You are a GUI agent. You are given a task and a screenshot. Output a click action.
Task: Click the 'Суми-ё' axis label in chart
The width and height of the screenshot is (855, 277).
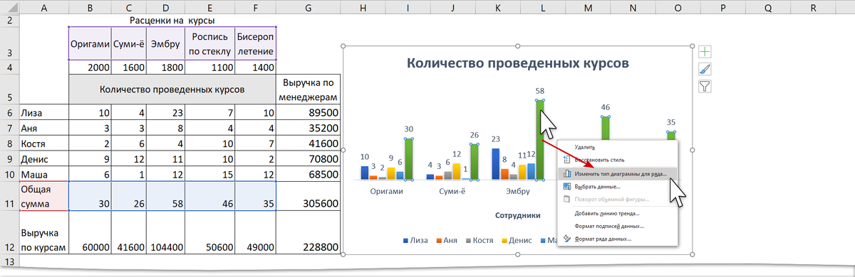452,191
